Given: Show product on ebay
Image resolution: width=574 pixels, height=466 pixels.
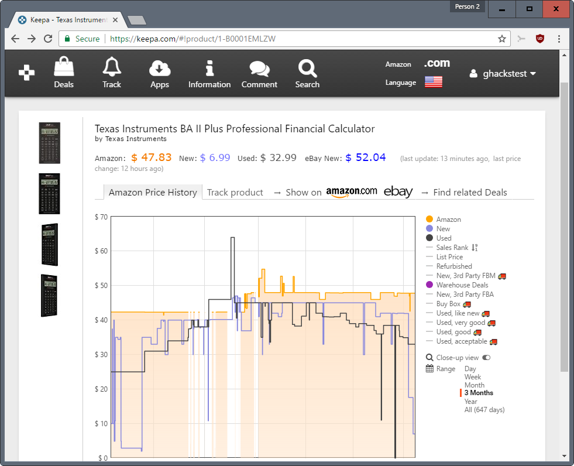Looking at the screenshot, I should coord(398,191).
